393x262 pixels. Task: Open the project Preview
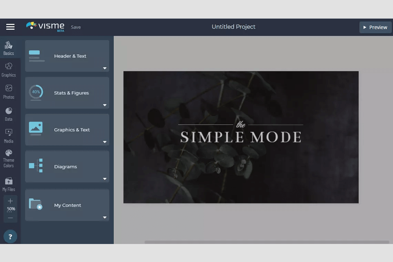pos(375,27)
